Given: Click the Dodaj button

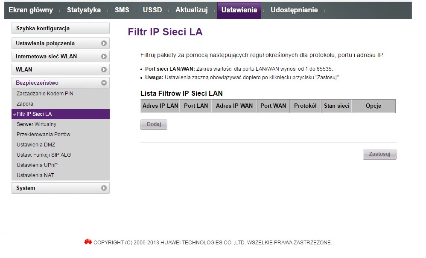Looking at the screenshot, I should click(154, 124).
